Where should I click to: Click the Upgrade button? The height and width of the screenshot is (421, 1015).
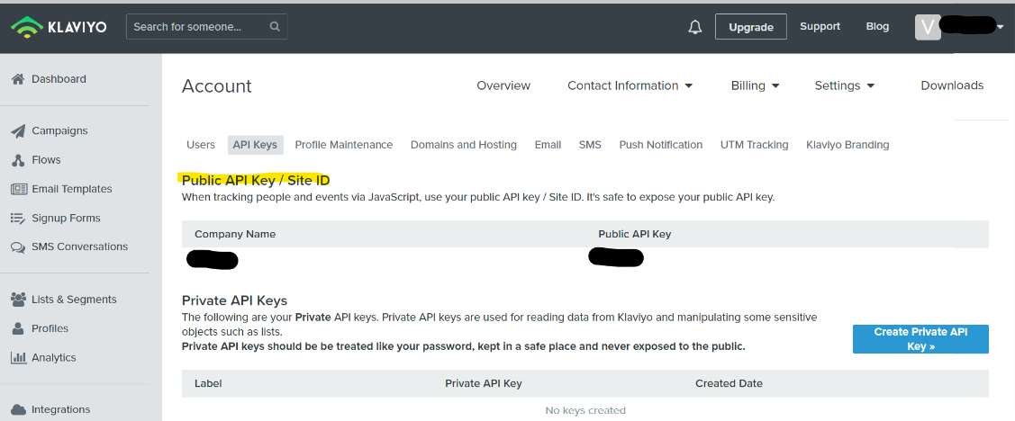pyautogui.click(x=751, y=27)
